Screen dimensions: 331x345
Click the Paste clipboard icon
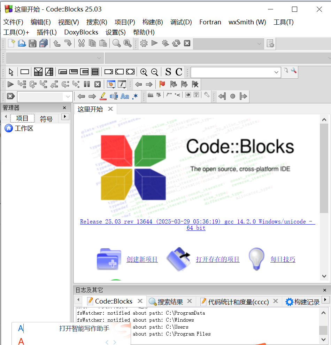pyautogui.click(x=103, y=44)
